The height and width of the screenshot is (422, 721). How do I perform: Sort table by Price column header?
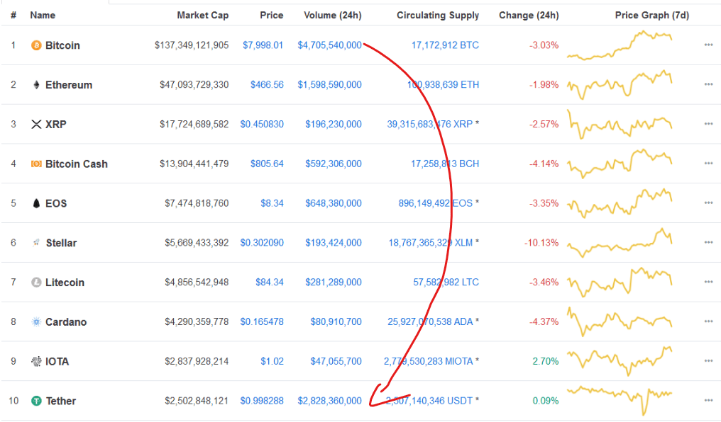[x=272, y=15]
